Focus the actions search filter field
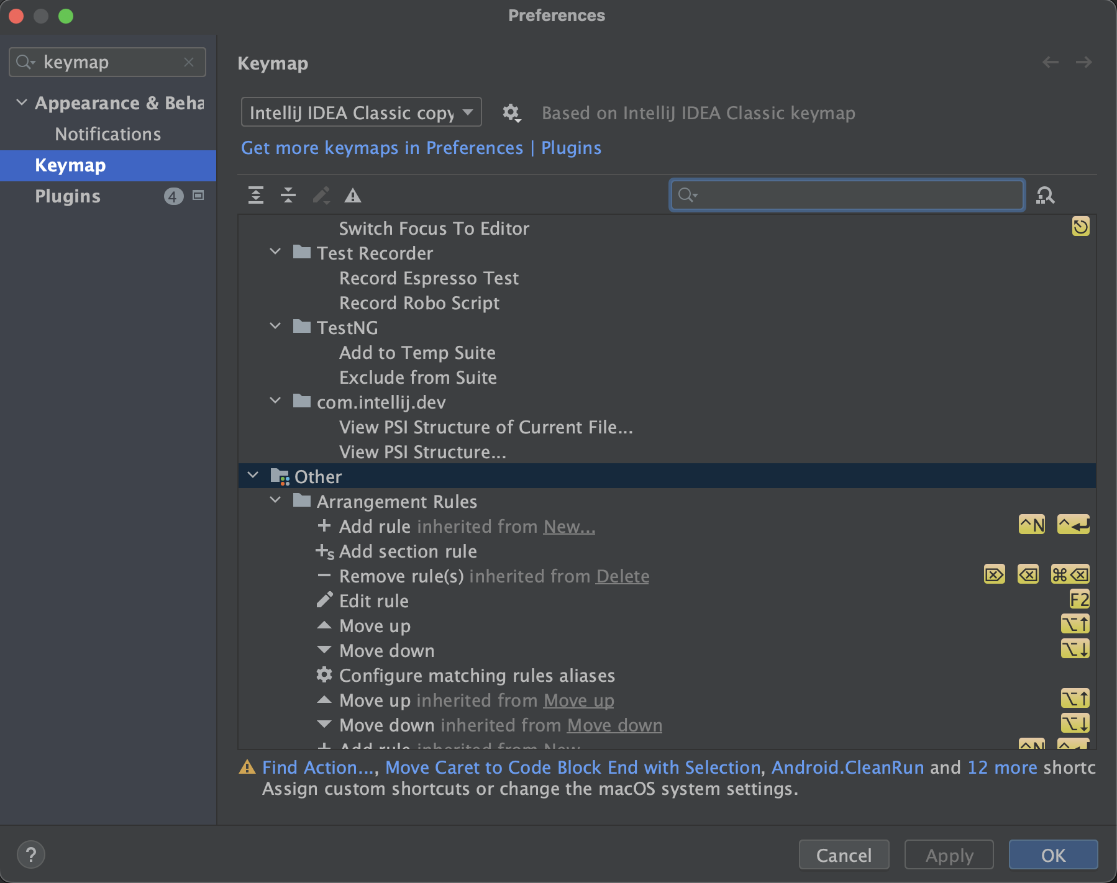Image resolution: width=1117 pixels, height=883 pixels. pyautogui.click(x=847, y=196)
